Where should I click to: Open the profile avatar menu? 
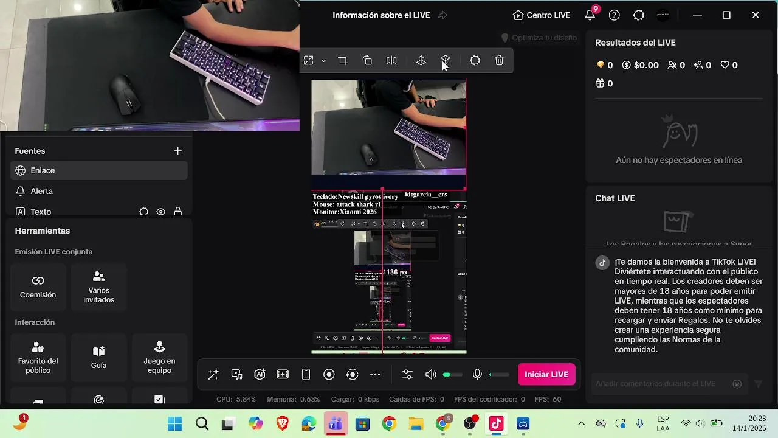click(x=663, y=15)
